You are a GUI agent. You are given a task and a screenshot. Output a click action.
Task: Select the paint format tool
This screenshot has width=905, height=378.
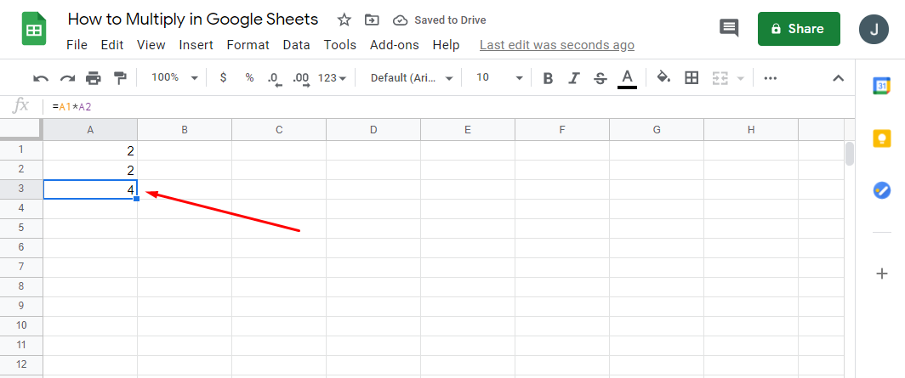pyautogui.click(x=120, y=78)
